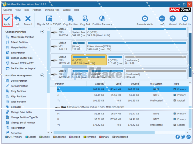194x145 pixels.
Task: Sort by the Unused column header
Action: pos(130,84)
